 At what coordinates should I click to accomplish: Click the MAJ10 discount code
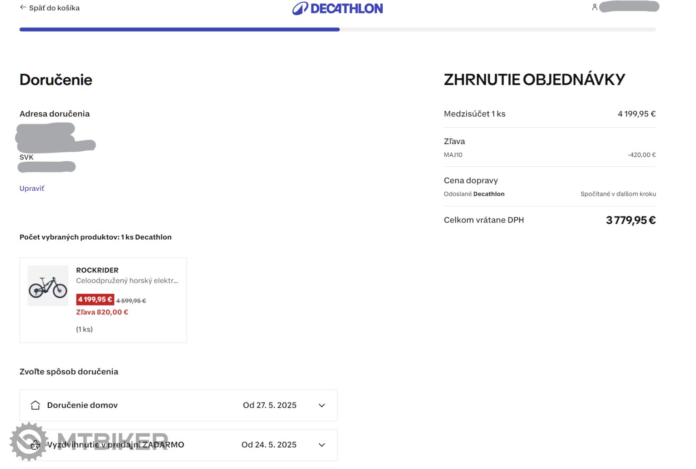point(453,155)
